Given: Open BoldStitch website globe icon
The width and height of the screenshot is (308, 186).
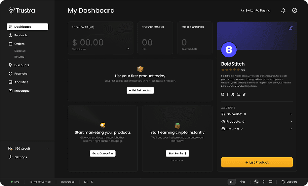Looking at the screenshot, I should coord(239,94).
